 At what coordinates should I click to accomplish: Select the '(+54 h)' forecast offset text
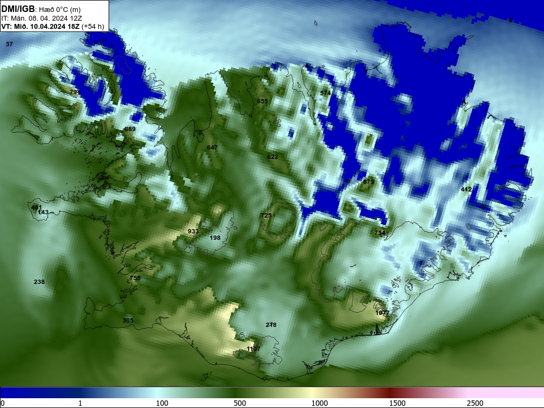(92, 26)
